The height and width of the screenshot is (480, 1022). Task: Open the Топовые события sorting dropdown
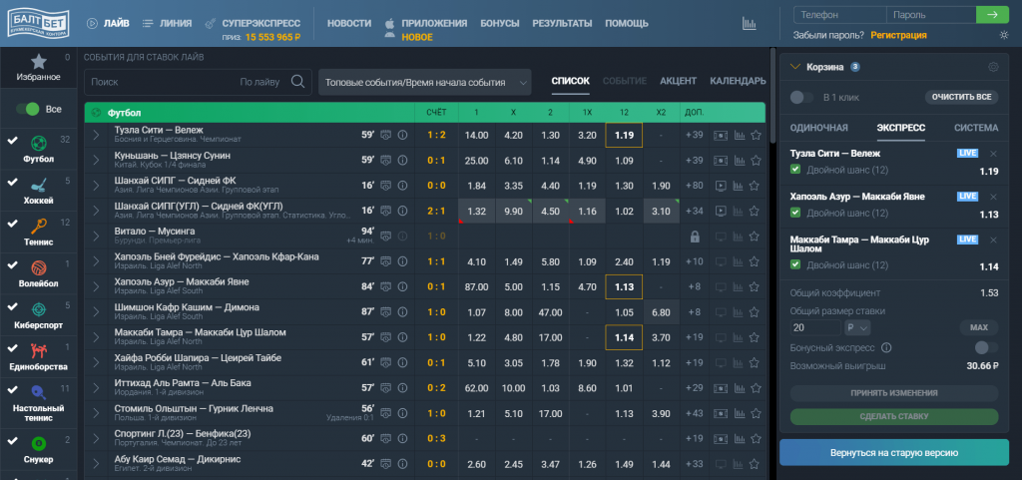tap(425, 83)
